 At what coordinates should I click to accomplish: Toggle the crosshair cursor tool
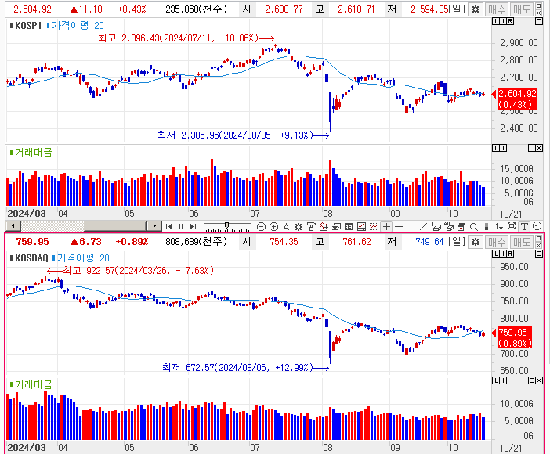pos(386,226)
